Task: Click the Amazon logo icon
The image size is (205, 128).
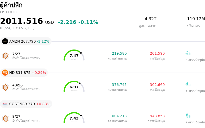Action: coord(5,41)
